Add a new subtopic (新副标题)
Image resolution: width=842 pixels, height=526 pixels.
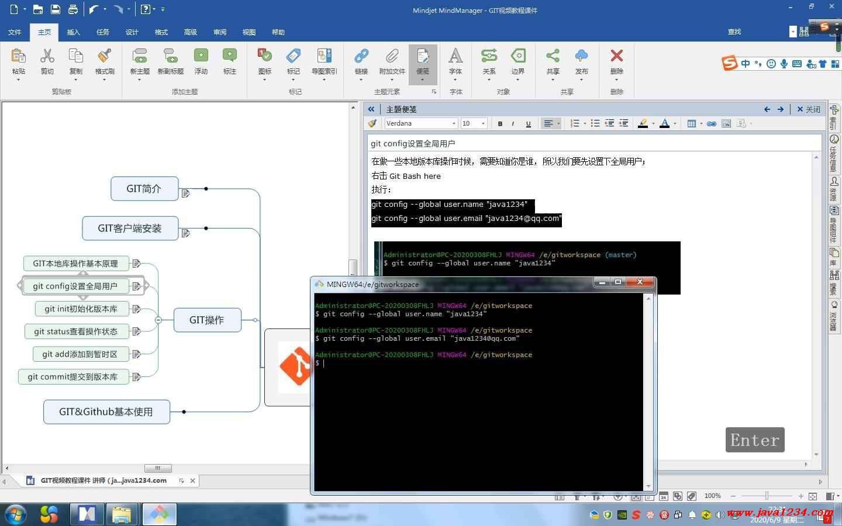point(170,56)
